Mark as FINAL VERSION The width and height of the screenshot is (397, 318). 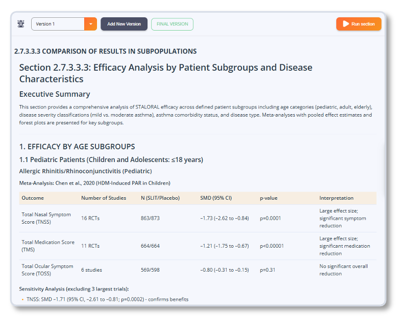(172, 24)
